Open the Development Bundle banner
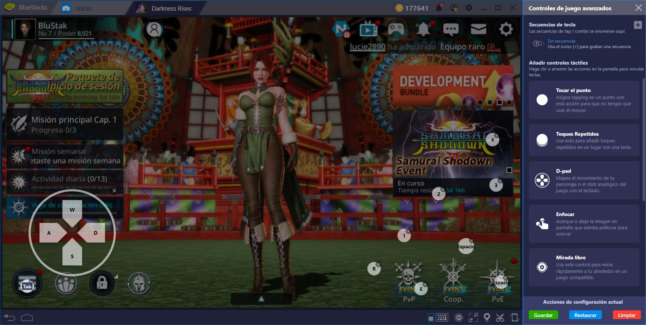The image size is (646, 325). tap(453, 87)
